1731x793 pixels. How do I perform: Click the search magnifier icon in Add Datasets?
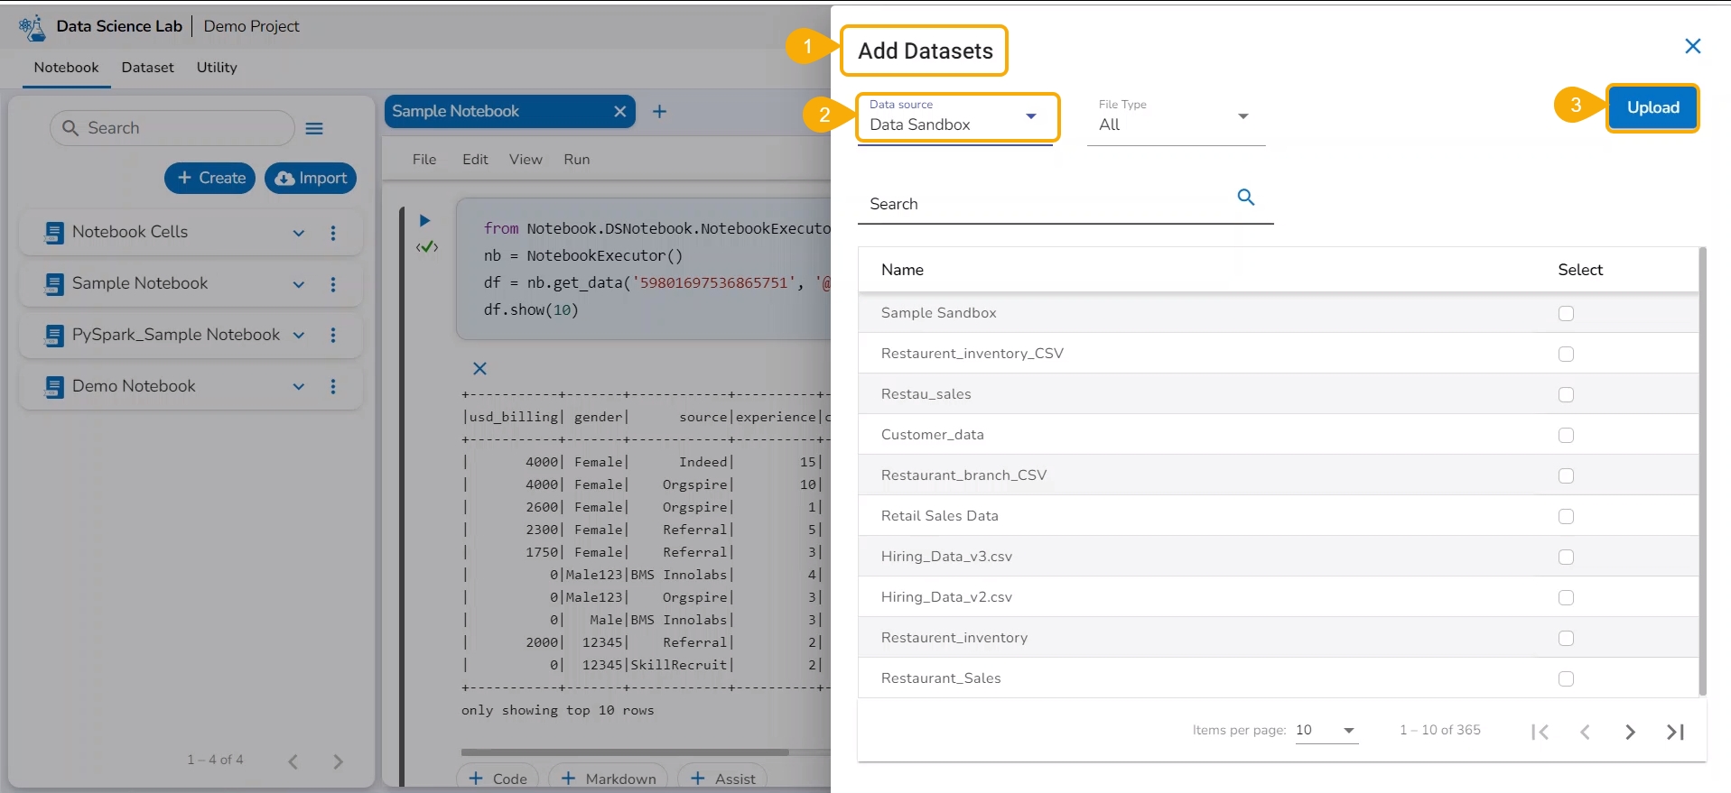pyautogui.click(x=1245, y=198)
